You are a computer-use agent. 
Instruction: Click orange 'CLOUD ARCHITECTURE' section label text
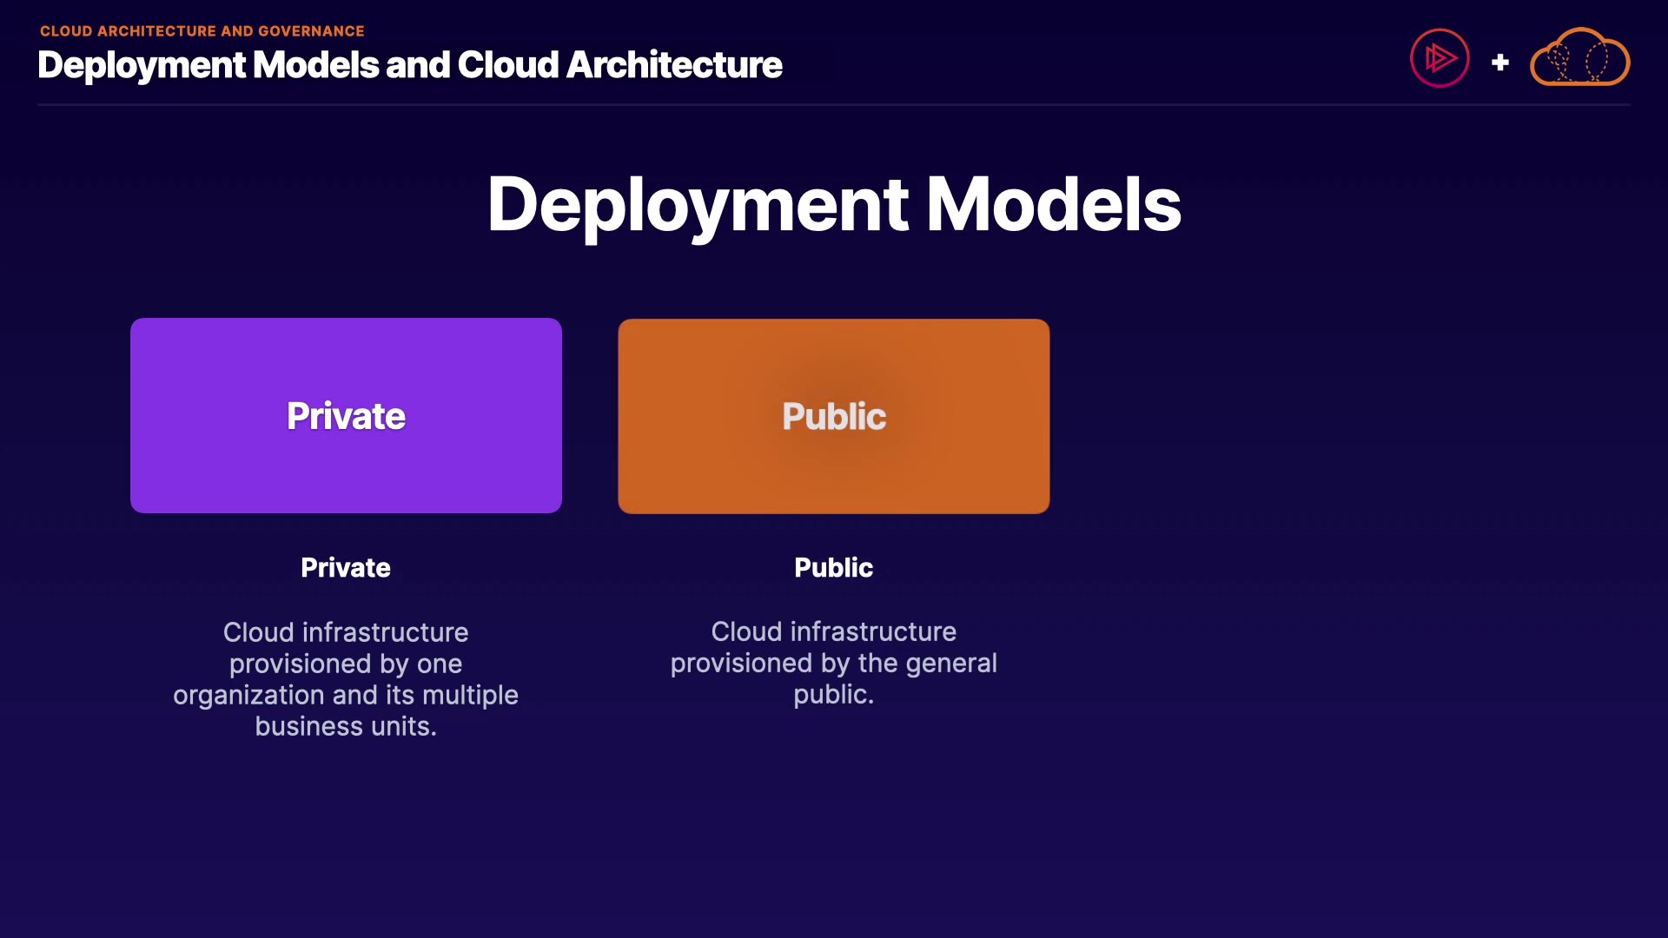(x=128, y=31)
